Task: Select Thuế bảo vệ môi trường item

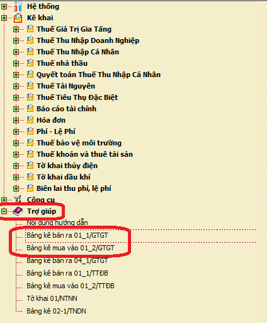Action: (x=79, y=143)
